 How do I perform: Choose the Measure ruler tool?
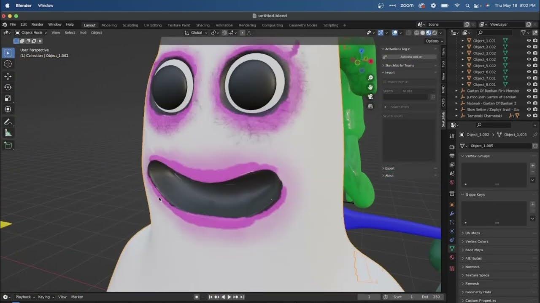[8, 133]
